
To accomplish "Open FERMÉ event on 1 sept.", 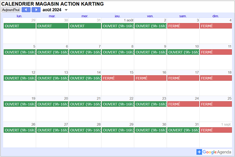I will pyautogui.click(x=216, y=130).
